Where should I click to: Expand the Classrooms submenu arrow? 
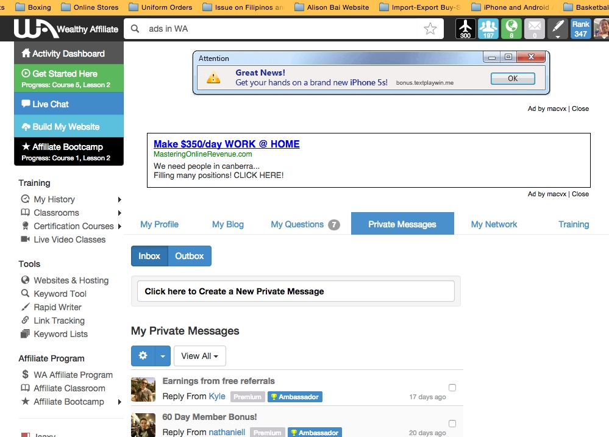click(119, 213)
